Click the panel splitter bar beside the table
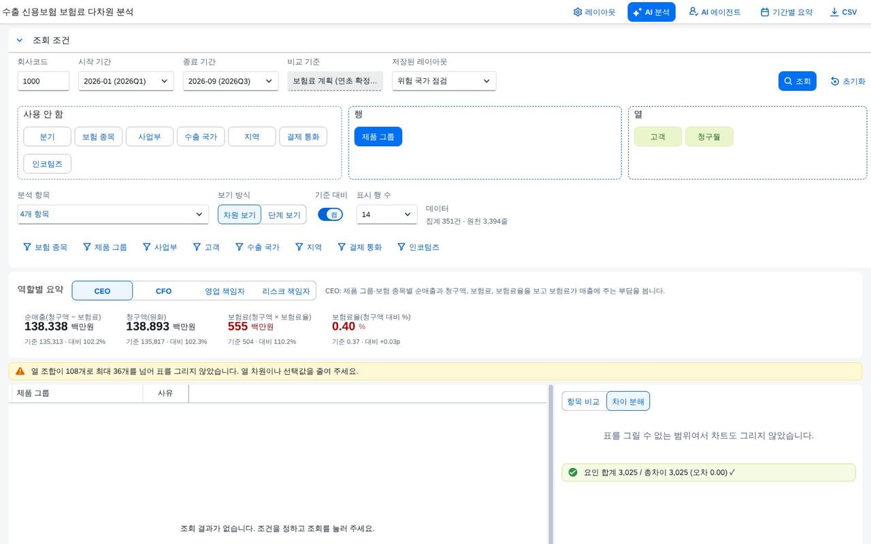This screenshot has height=544, width=871. coord(550,464)
